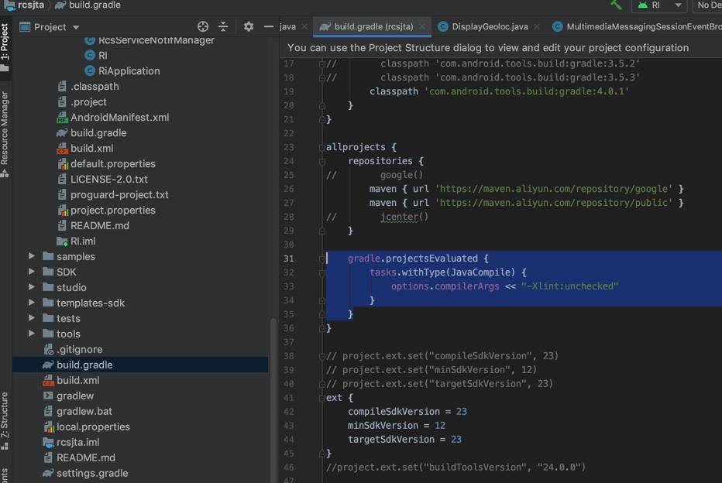Click the aliyun google repository URL

tap(553, 189)
